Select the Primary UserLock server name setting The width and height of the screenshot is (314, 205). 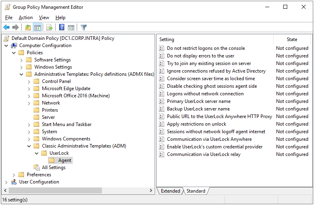coord(199,101)
